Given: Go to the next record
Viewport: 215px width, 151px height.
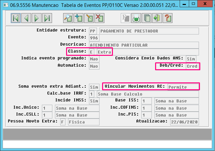Looking at the screenshot, I should (x=37, y=18).
